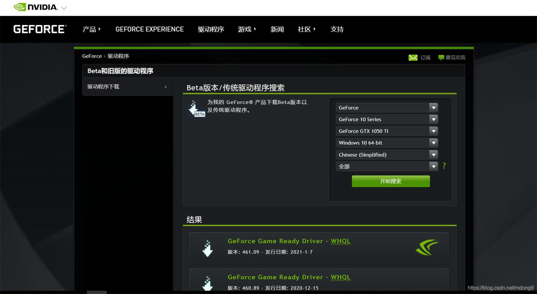The image size is (537, 294).
Task: Open the GeForce product type dropdown
Action: coord(387,108)
